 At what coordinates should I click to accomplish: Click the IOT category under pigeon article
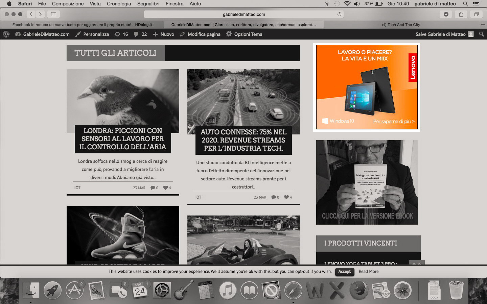(77, 188)
